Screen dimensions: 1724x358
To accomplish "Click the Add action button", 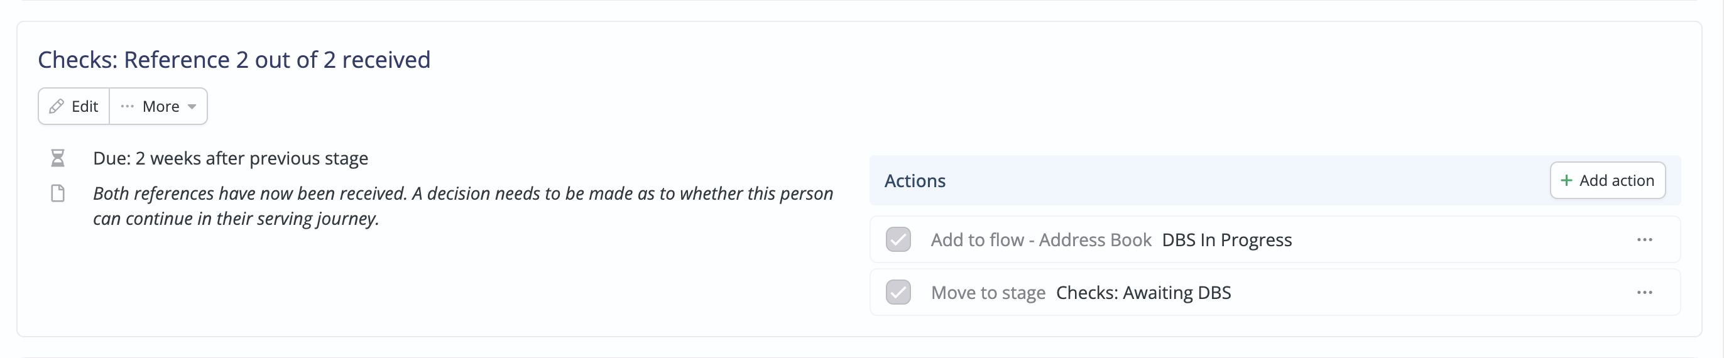I will [x=1608, y=181].
